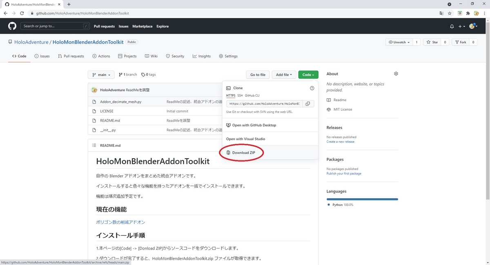Open the Wiki tab
Viewport: 490px width, 265px height.
coord(151,56)
